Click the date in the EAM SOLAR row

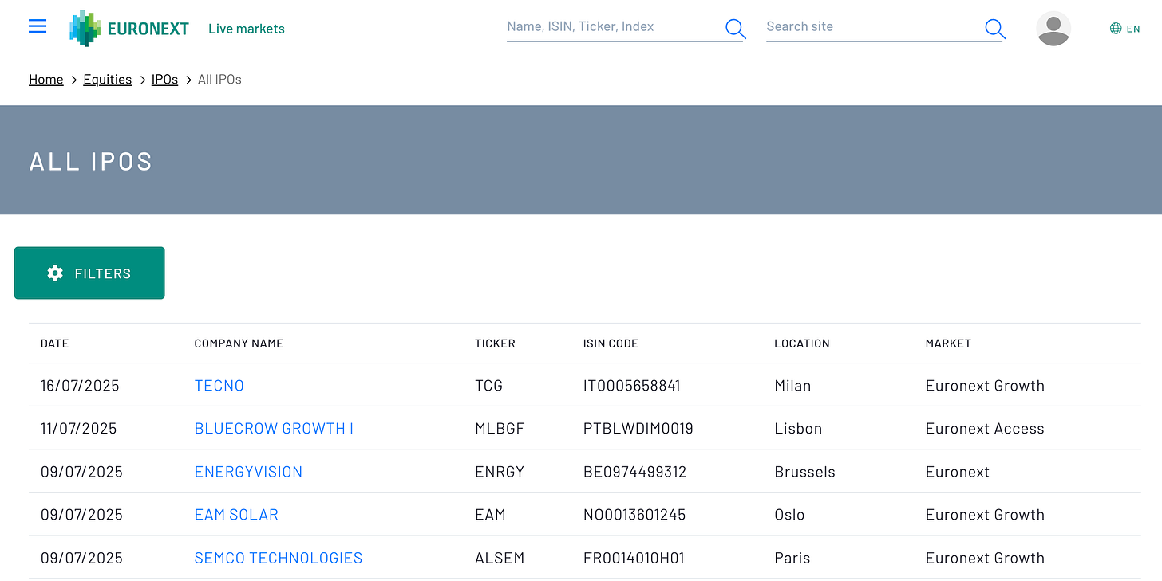[x=81, y=515]
